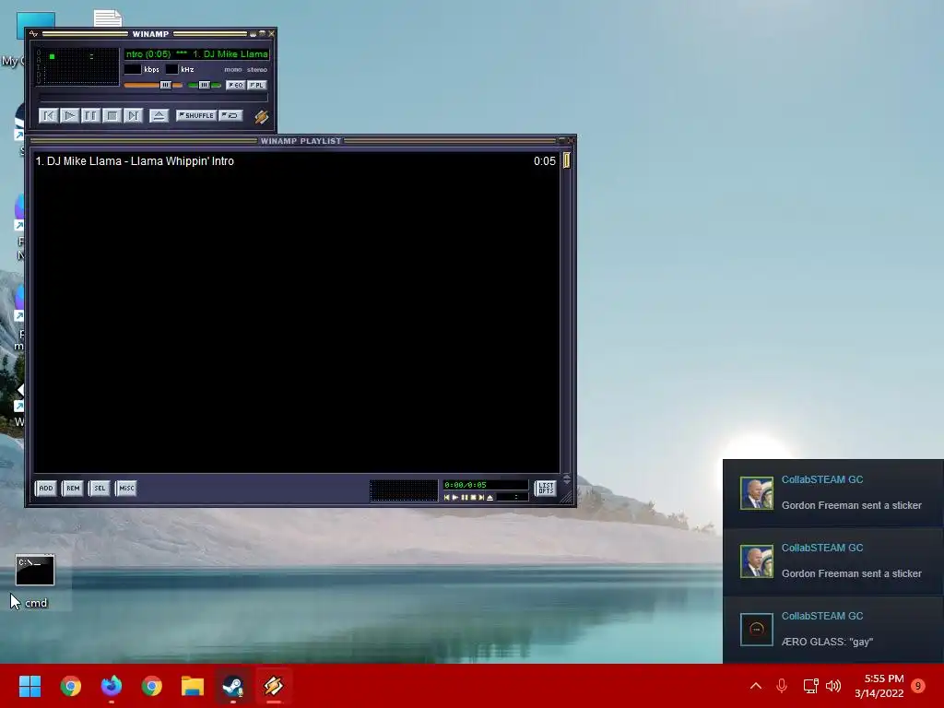Screen dimensions: 944x708
Task: Click the Eject/open file button in Winamp
Action: (x=159, y=115)
